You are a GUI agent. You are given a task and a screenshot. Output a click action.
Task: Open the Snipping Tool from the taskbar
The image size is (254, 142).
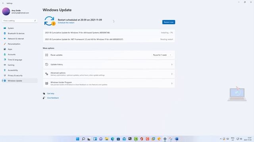tap(171, 139)
